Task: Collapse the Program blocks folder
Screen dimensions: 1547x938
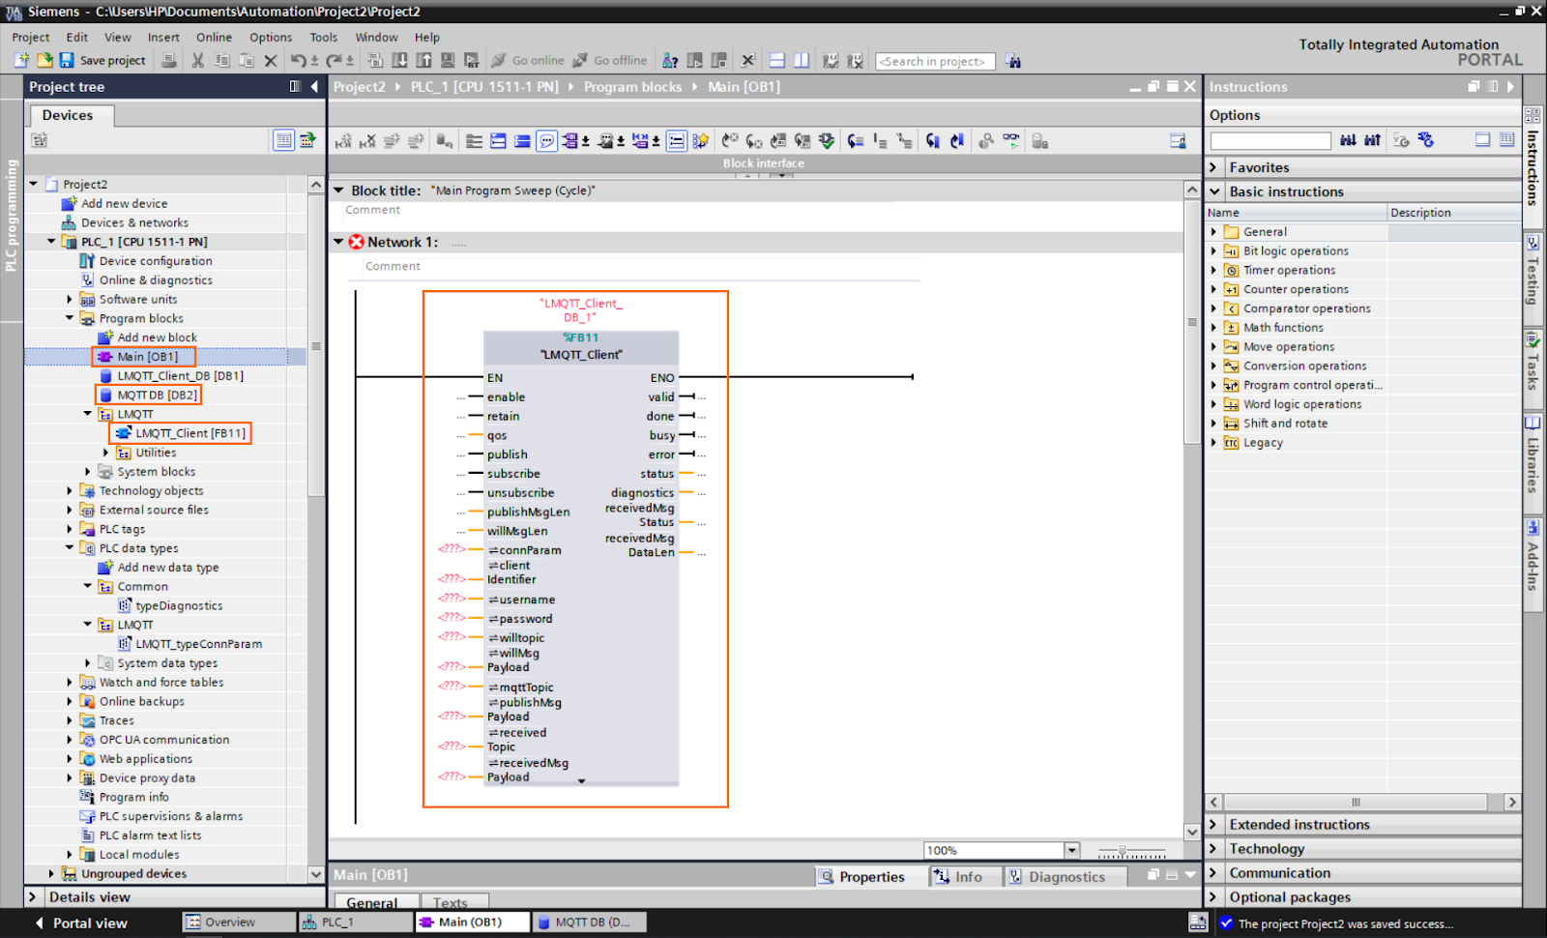Action: point(69,318)
